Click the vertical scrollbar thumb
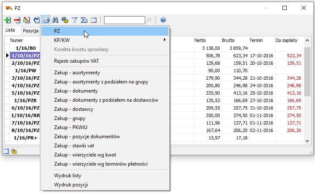The image size is (315, 193). tap(307, 72)
